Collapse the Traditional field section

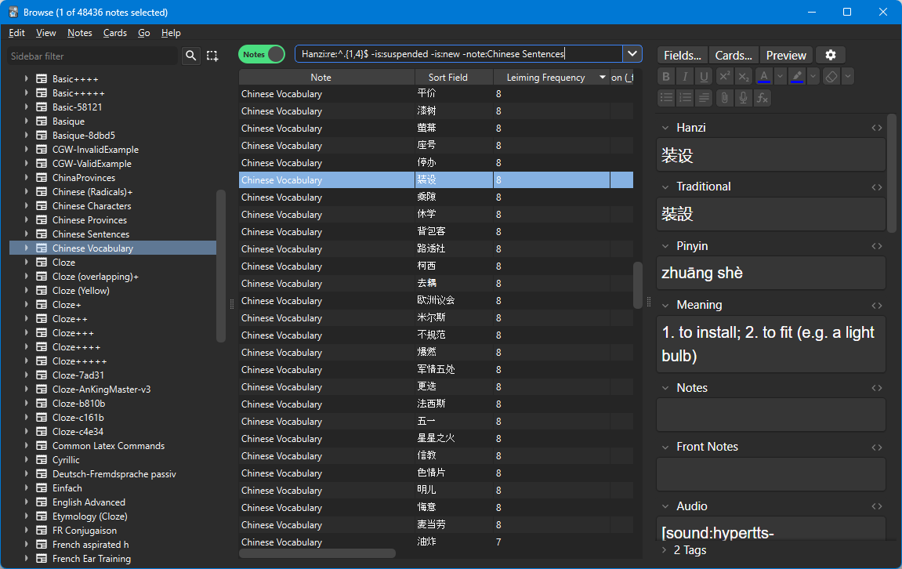tap(665, 187)
